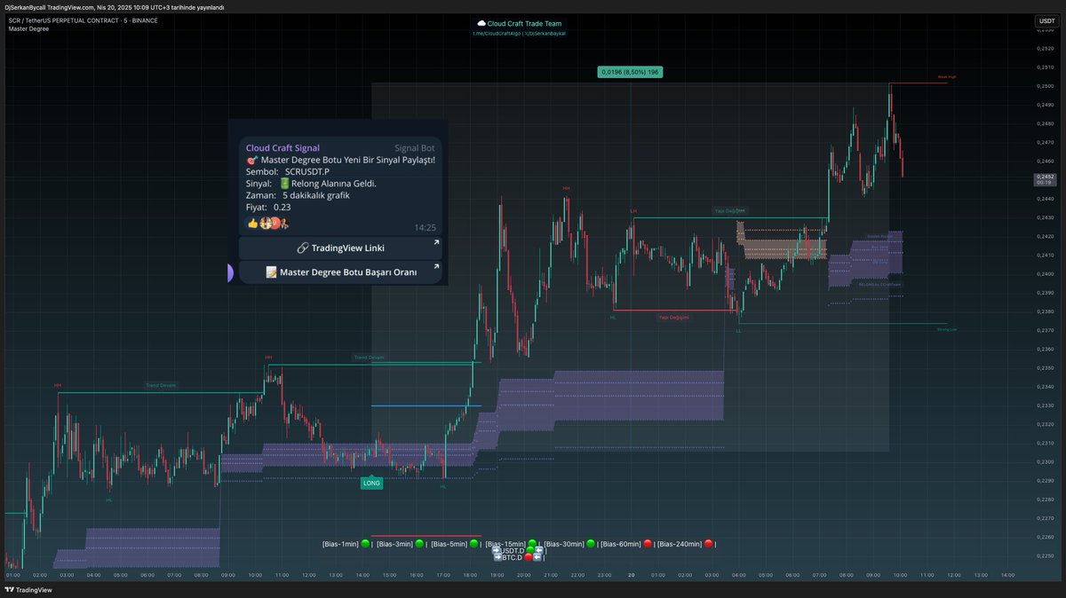
Task: Click the 'Week High' label near chart top
Action: point(947,77)
